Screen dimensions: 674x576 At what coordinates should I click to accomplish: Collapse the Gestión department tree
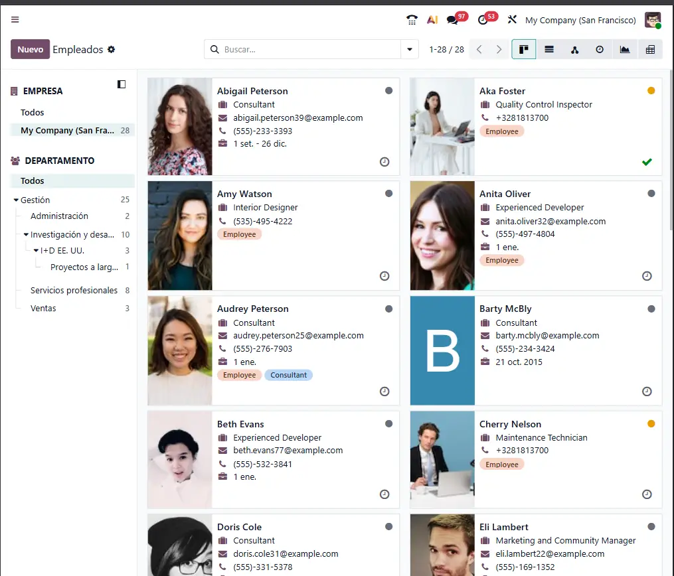pos(16,200)
